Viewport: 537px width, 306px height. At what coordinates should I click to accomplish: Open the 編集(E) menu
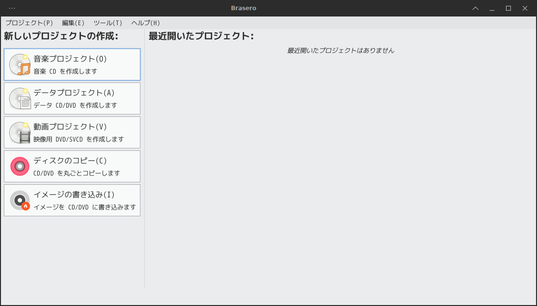pos(73,23)
